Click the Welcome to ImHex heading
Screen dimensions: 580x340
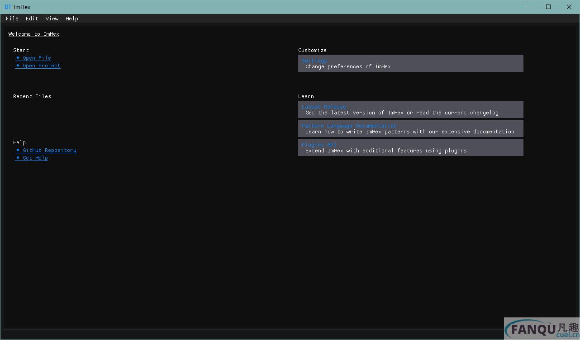(x=34, y=34)
